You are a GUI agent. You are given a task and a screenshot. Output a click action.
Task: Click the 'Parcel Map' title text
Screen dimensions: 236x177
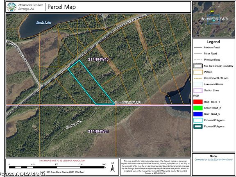[61, 7]
